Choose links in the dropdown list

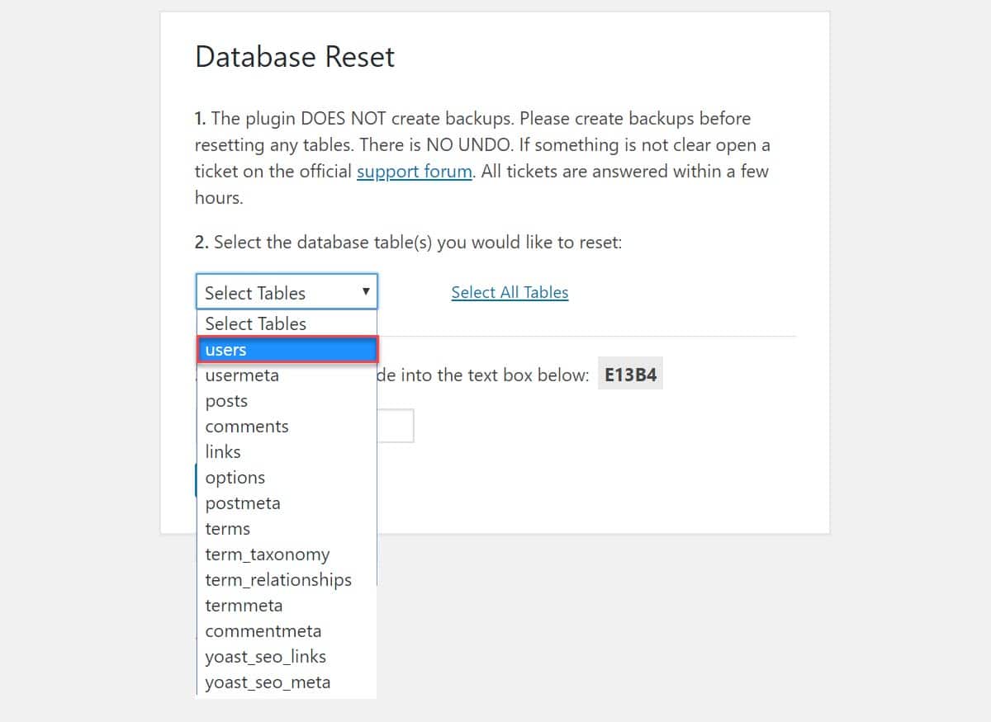tap(287, 452)
